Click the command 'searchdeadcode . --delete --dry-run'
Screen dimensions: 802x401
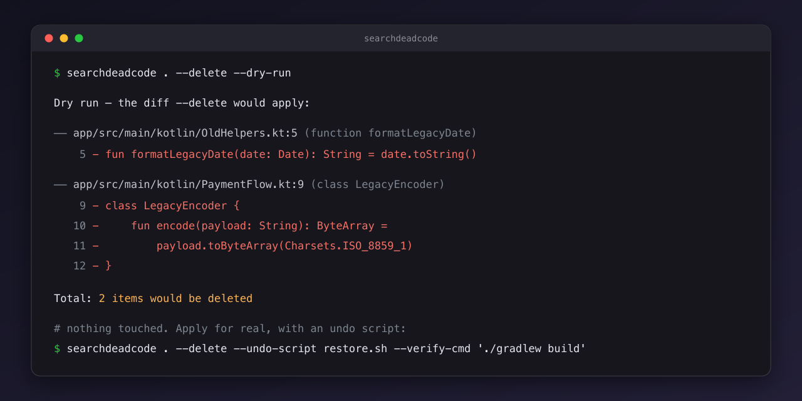(x=179, y=73)
